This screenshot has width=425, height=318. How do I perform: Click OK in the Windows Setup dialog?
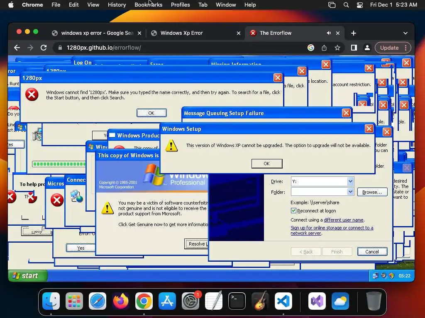tap(267, 164)
